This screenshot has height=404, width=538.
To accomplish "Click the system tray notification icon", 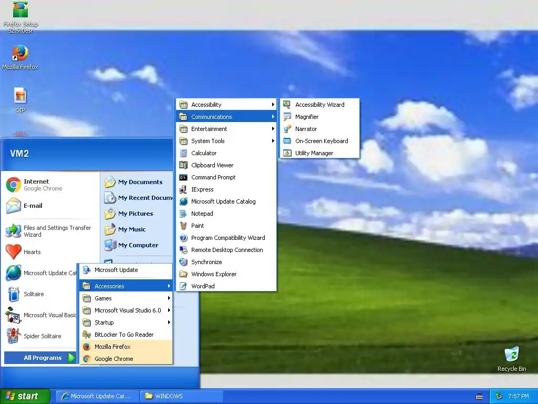I will pos(499,396).
